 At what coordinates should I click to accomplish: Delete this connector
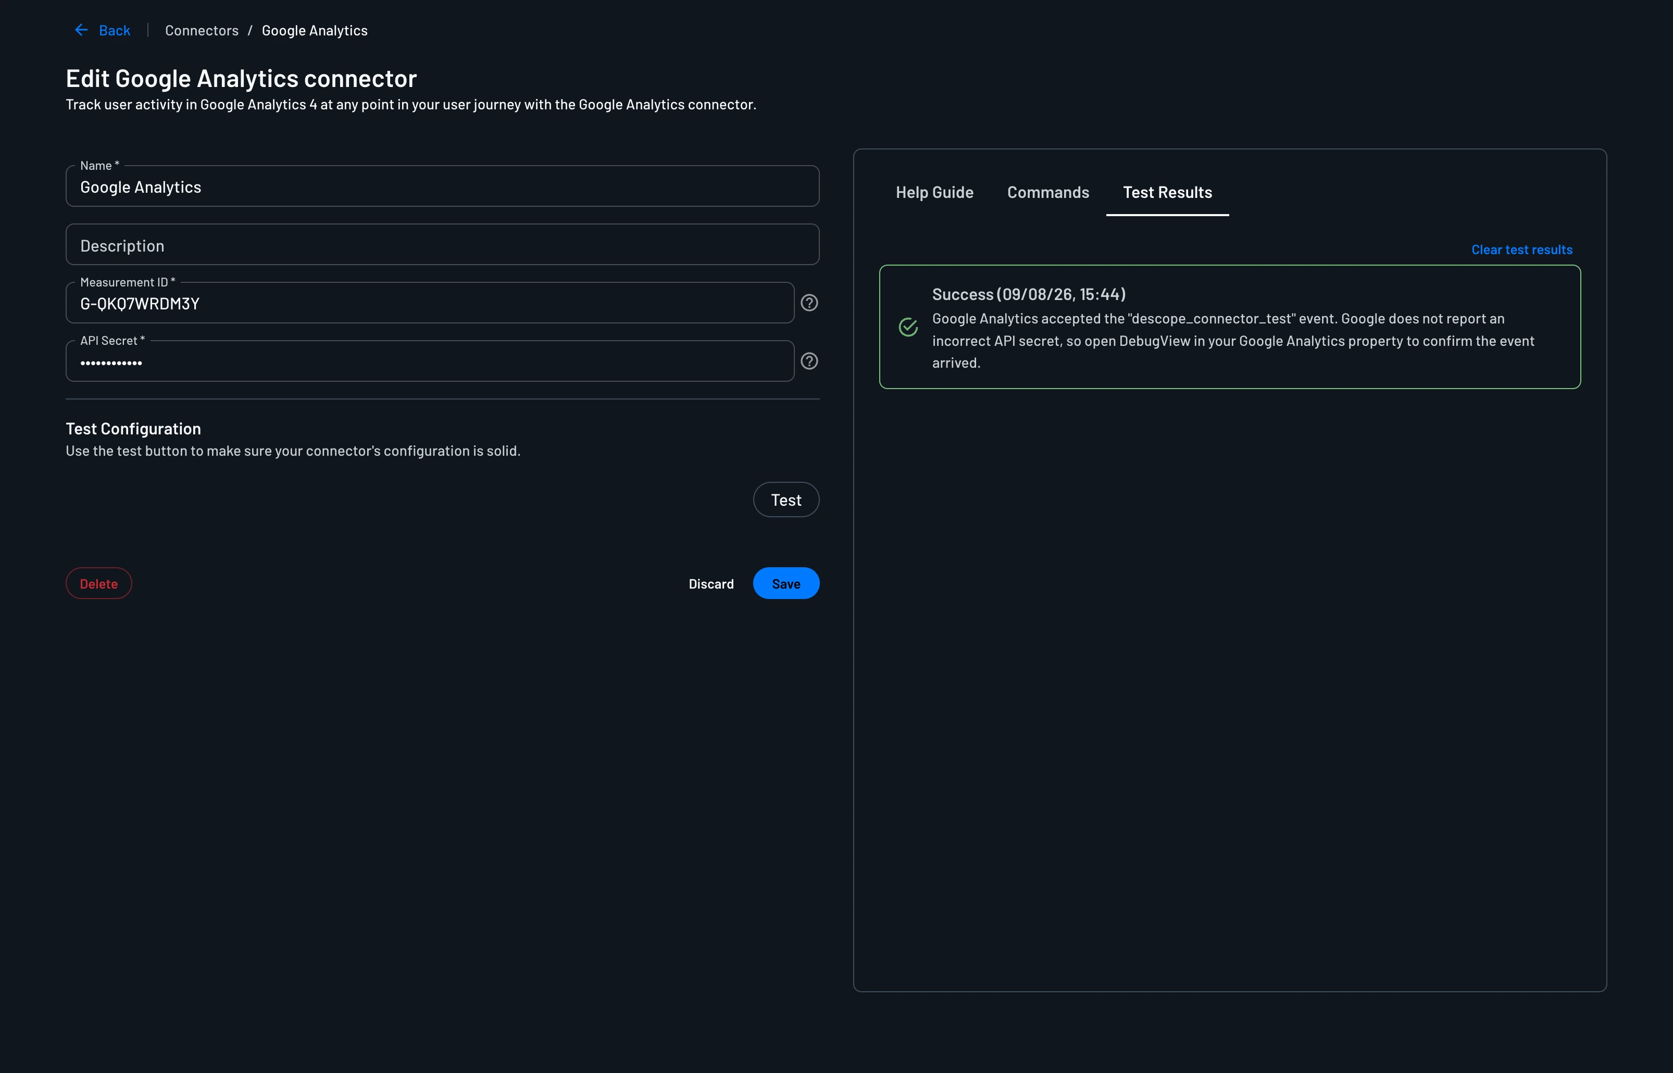(99, 583)
